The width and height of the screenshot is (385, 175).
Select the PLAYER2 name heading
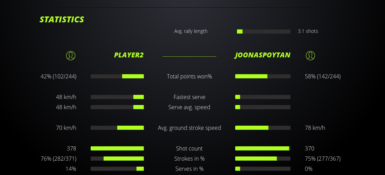pyautogui.click(x=128, y=55)
